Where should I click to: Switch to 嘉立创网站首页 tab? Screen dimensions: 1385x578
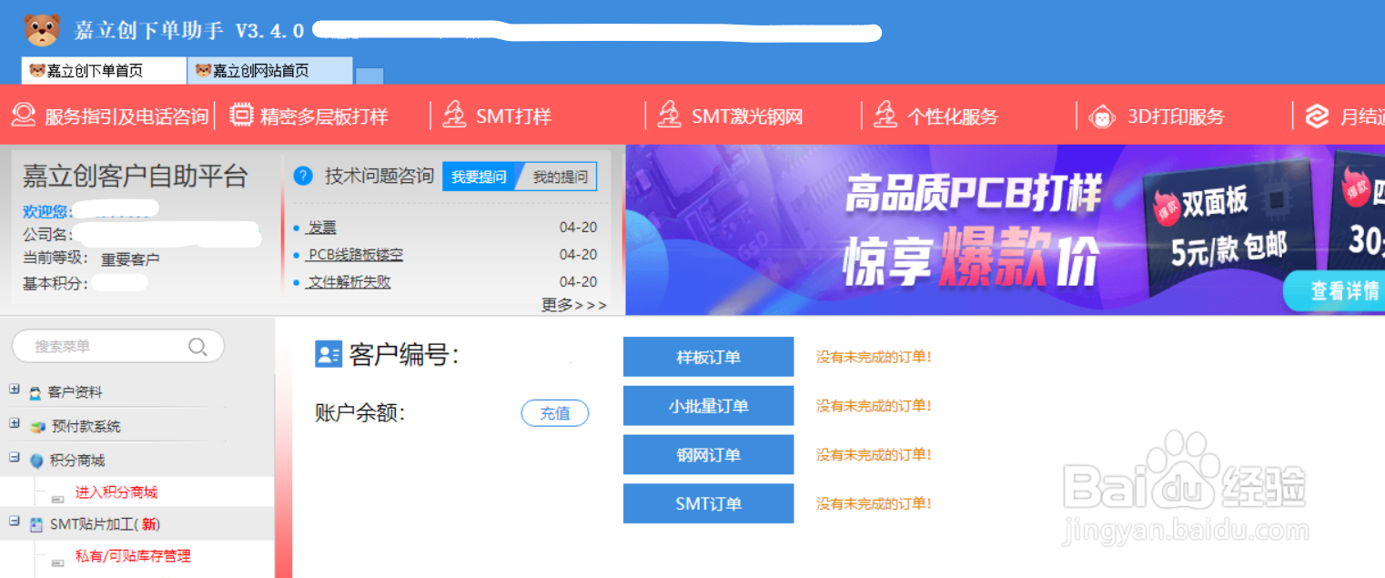(x=270, y=70)
